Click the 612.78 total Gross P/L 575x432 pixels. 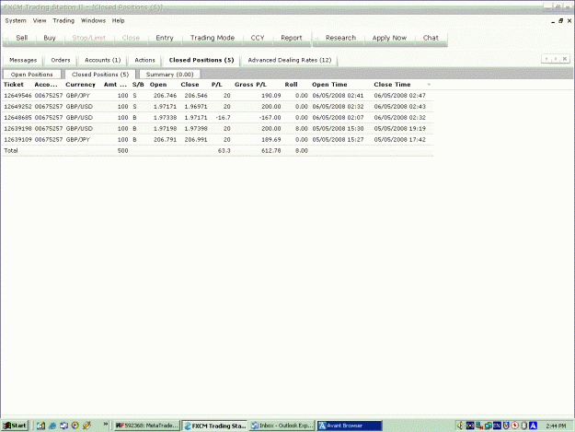coord(271,151)
